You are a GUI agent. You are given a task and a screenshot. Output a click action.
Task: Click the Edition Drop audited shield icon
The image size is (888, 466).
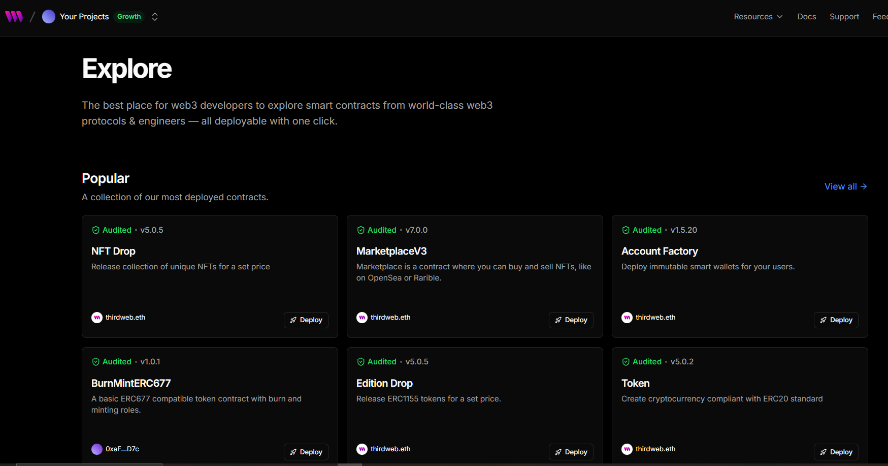361,362
